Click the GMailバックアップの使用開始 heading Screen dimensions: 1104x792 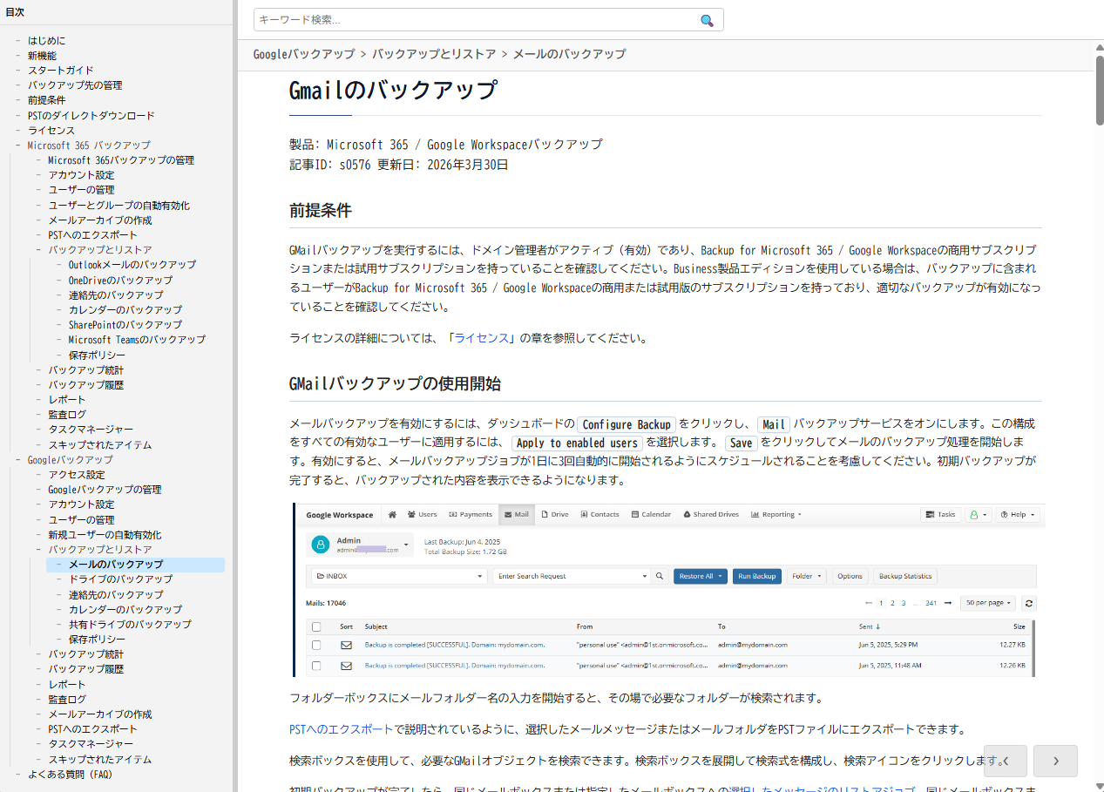(395, 383)
